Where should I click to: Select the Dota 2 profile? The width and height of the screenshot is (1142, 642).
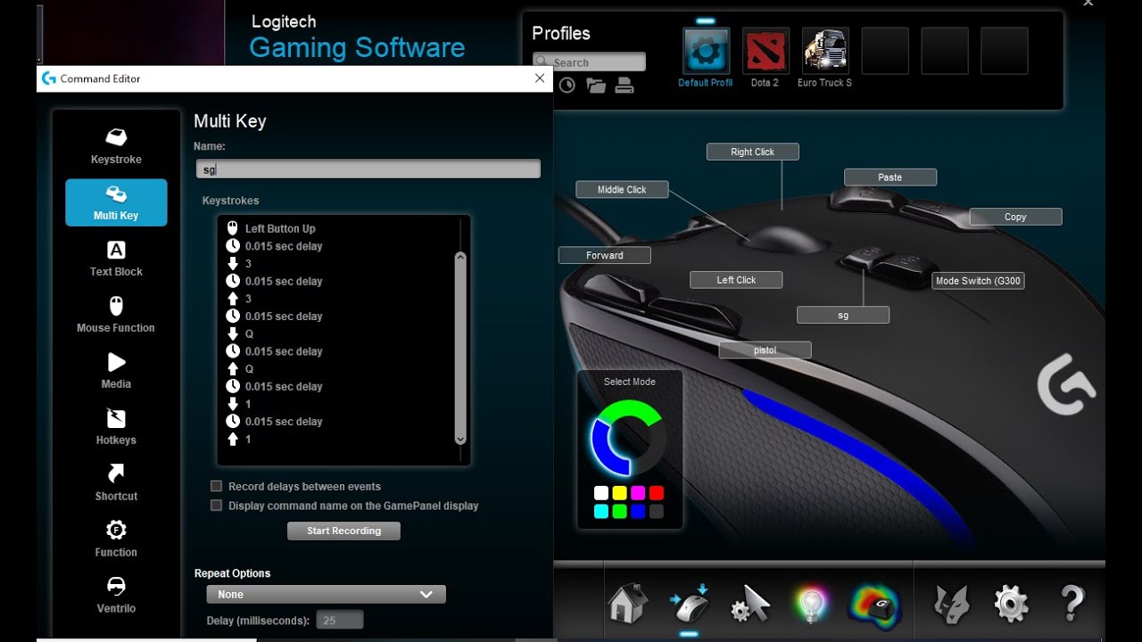click(765, 51)
